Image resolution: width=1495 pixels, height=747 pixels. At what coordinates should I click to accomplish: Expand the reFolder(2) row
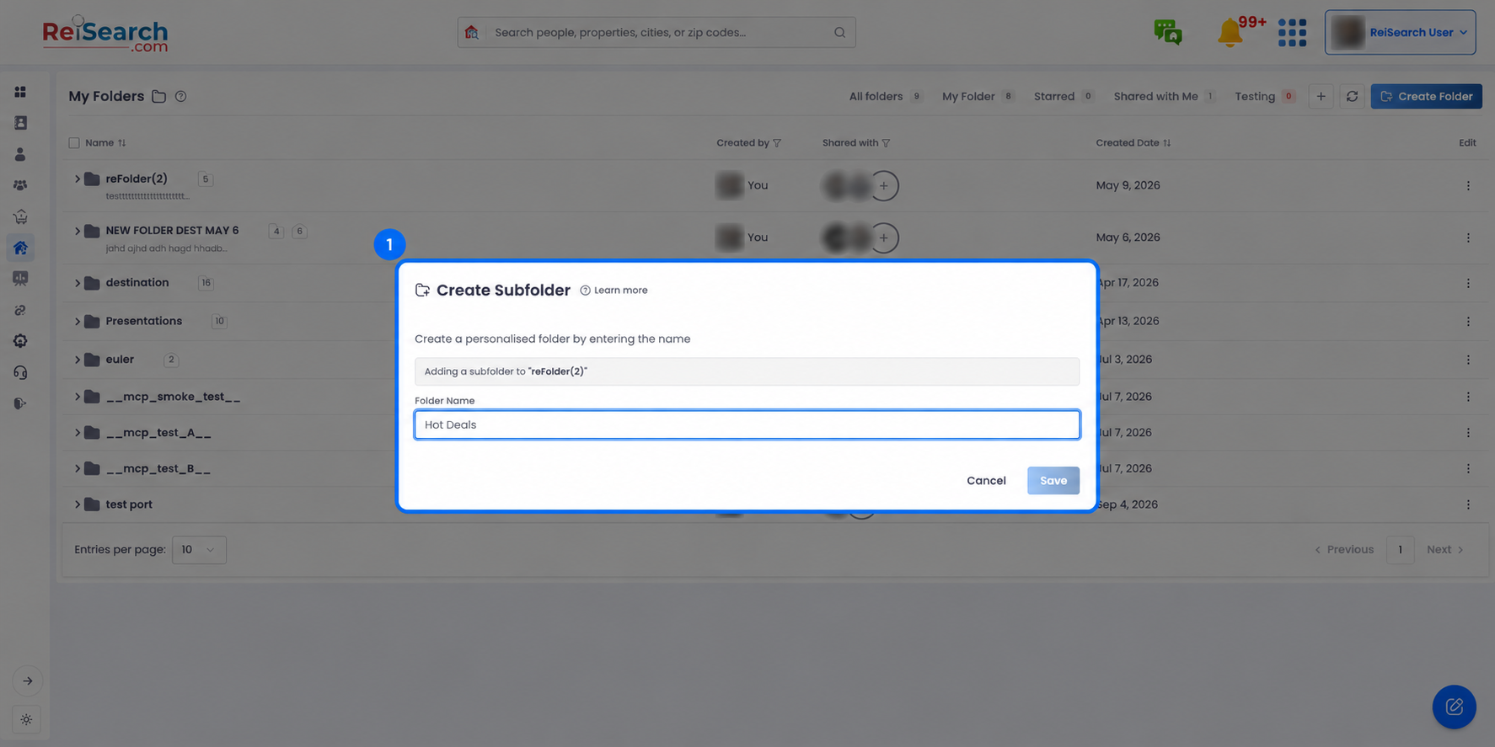(x=77, y=179)
